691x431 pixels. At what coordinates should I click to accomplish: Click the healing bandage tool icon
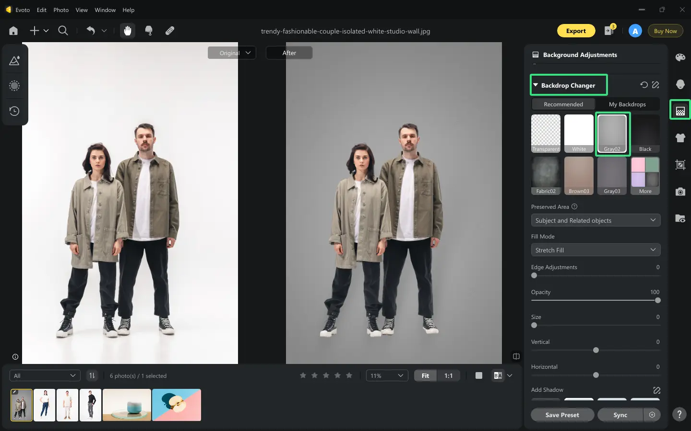[170, 31]
